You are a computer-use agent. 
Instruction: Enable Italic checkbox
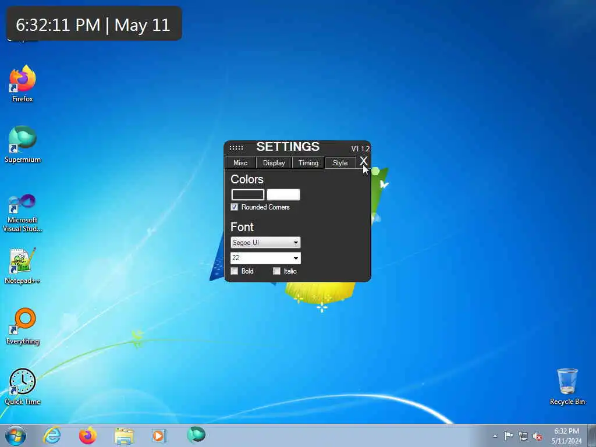tap(276, 271)
